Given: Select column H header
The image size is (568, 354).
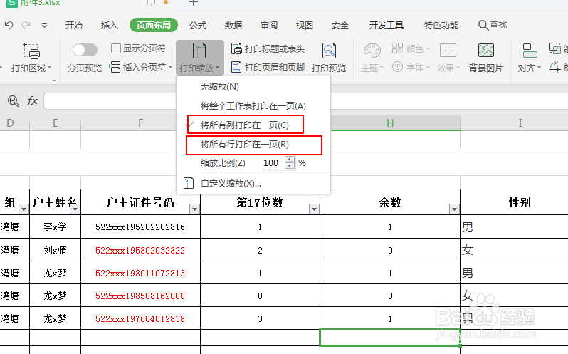Looking at the screenshot, I should (390, 123).
